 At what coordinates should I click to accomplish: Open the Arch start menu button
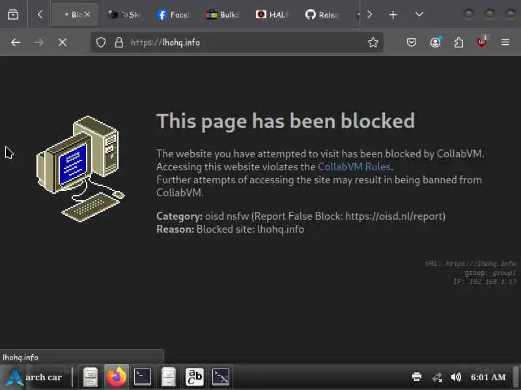point(34,377)
